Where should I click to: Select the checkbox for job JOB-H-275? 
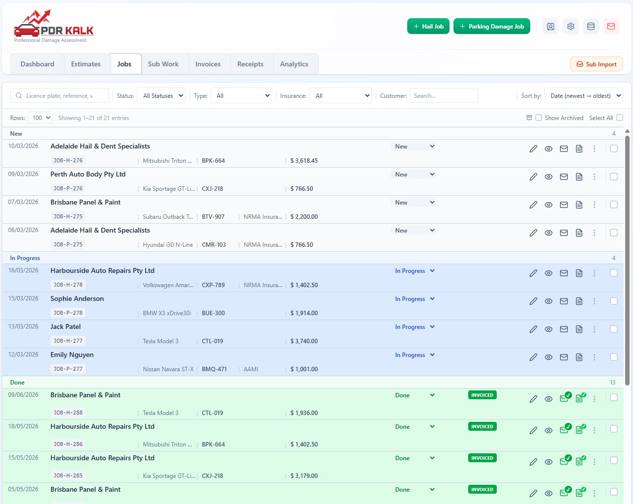click(614, 205)
